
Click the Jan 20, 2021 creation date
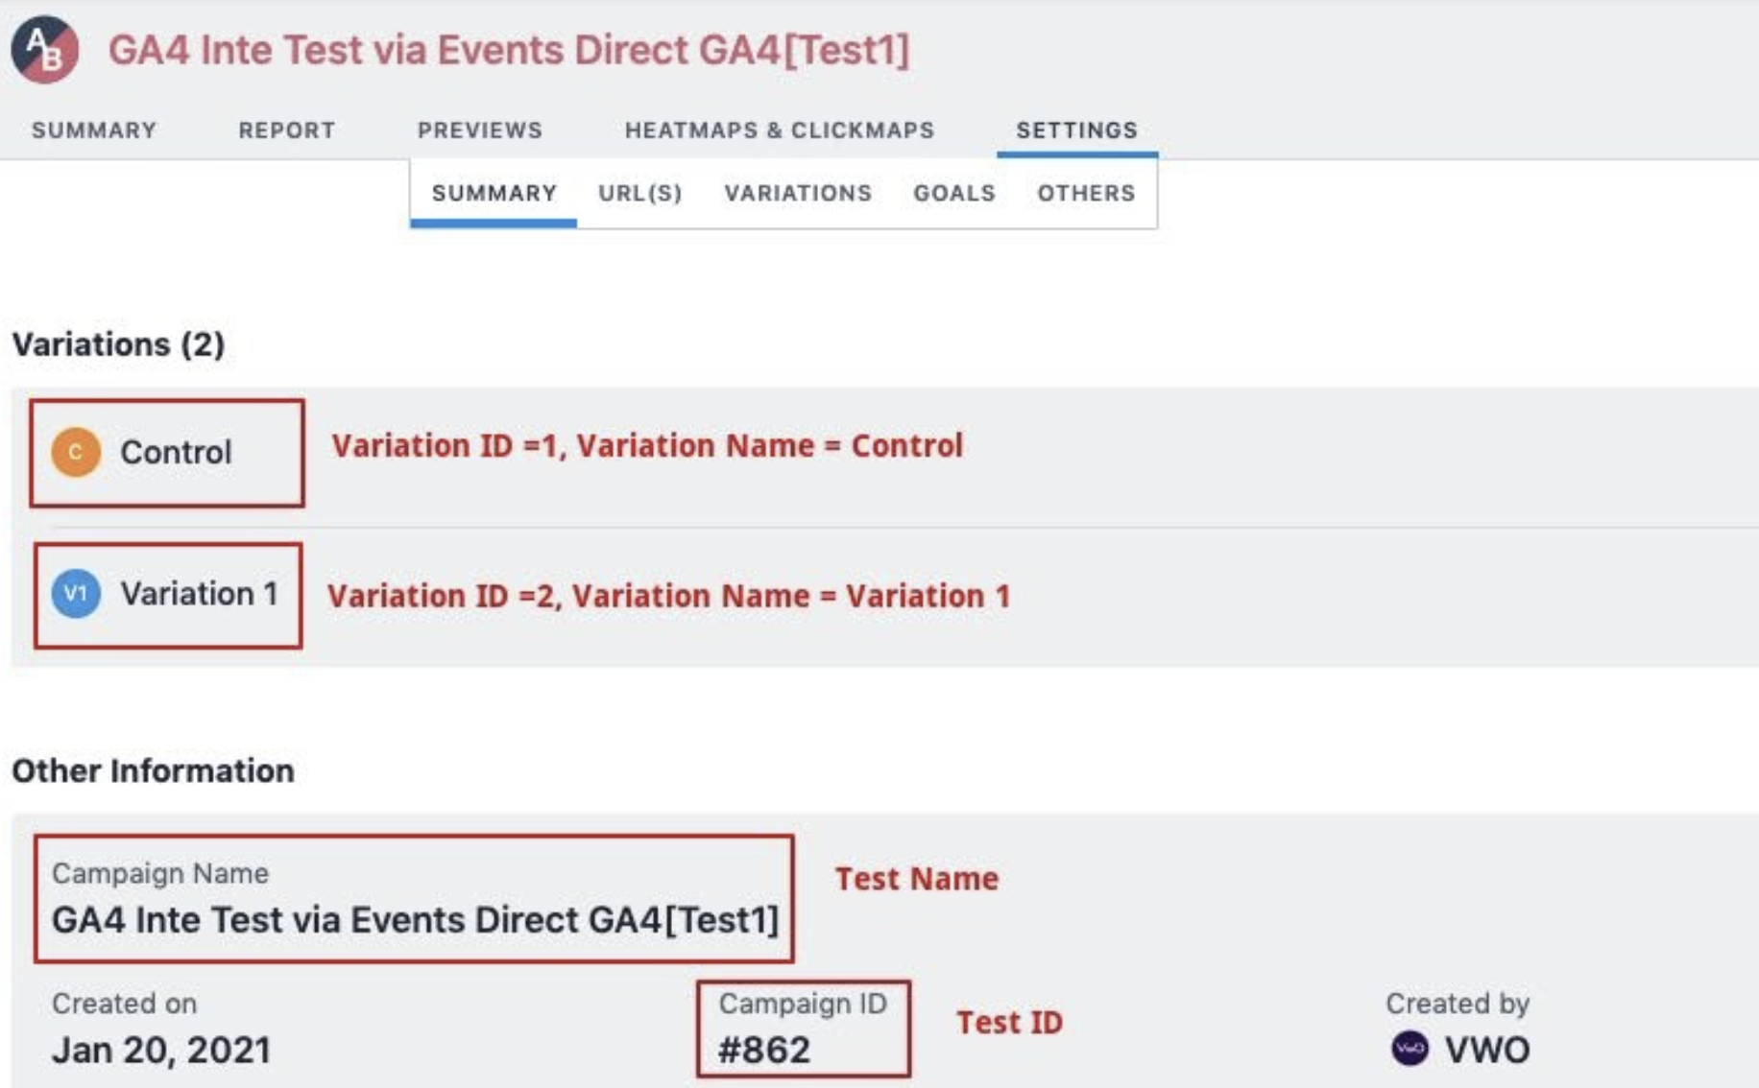pos(161,1050)
